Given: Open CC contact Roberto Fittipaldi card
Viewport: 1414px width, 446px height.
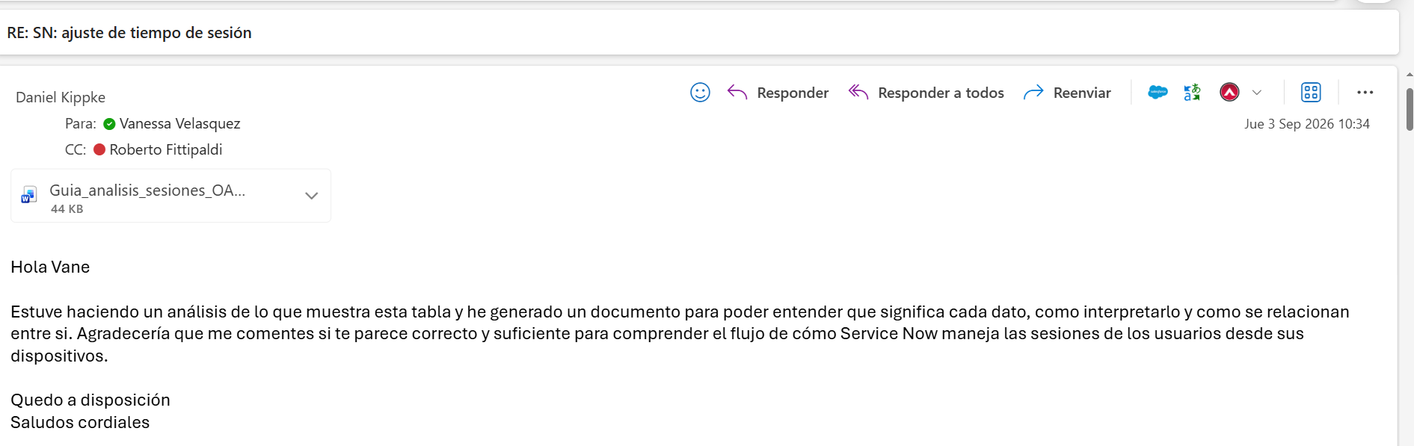Looking at the screenshot, I should [165, 149].
